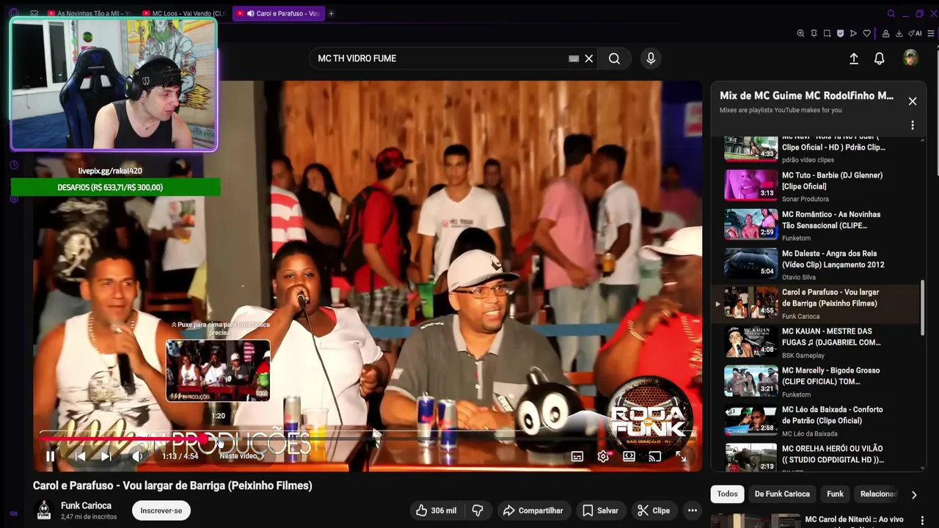The height and width of the screenshot is (528, 939).
Task: Mute the video volume
Action: [x=137, y=456]
